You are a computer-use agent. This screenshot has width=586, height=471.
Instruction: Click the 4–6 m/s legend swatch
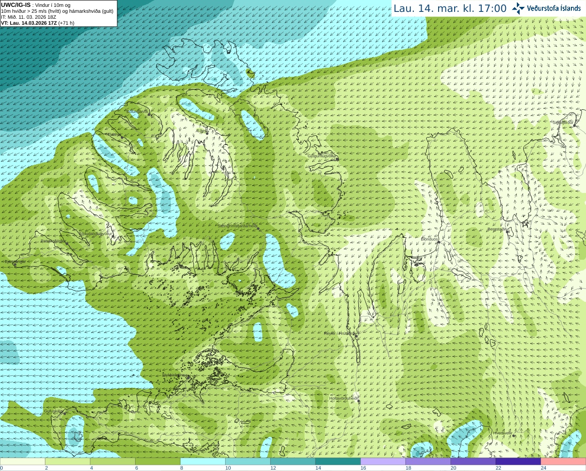[x=113, y=461]
